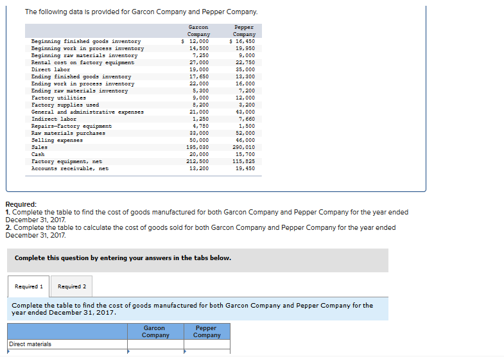
Task: Click the 'Beginning raw materials inventory' row
Action: pyautogui.click(x=143, y=56)
